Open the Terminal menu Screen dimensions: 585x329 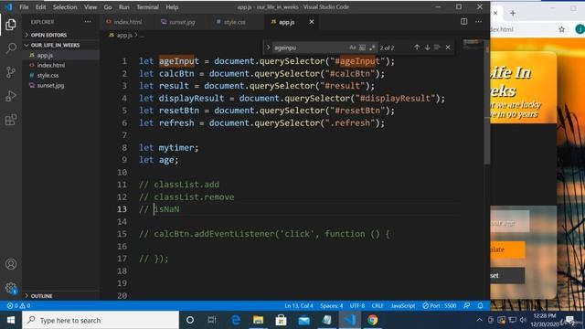[147, 7]
